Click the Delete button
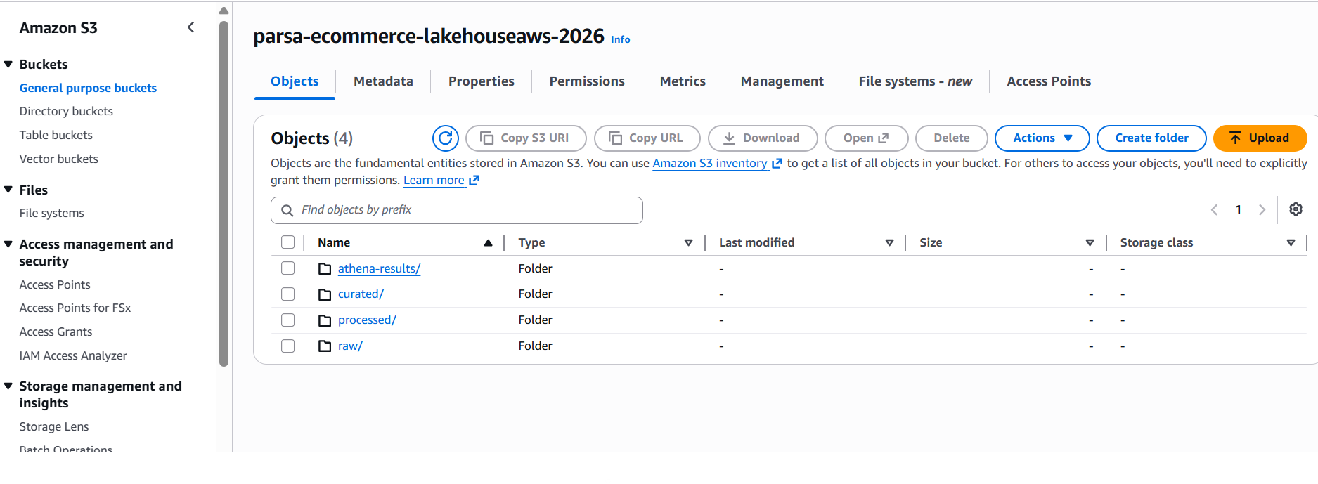The image size is (1318, 484). (952, 138)
